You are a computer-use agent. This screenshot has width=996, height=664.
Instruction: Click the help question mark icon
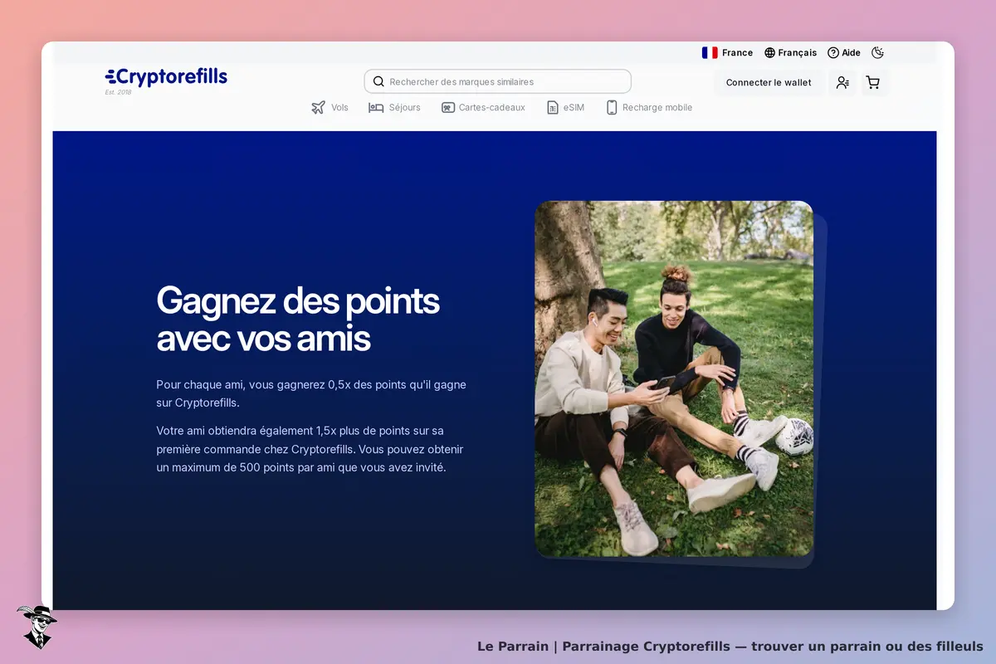click(x=833, y=52)
